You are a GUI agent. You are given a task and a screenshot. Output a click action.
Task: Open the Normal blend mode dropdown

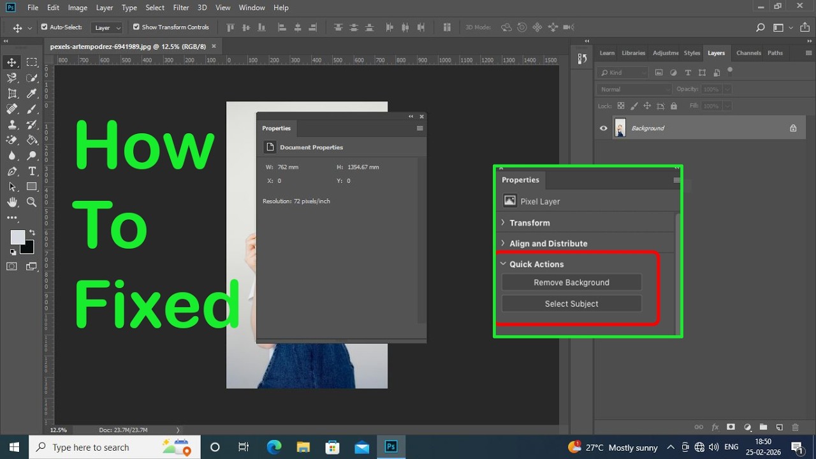(x=635, y=89)
